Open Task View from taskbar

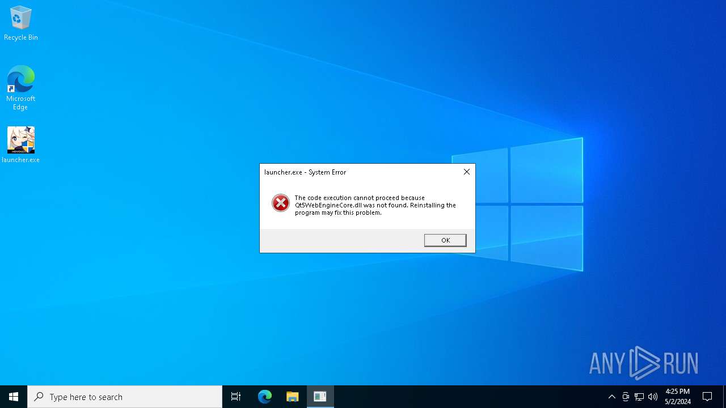click(x=236, y=397)
